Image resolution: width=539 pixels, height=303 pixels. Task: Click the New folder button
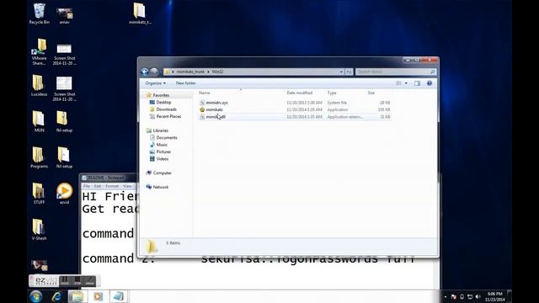tap(185, 83)
